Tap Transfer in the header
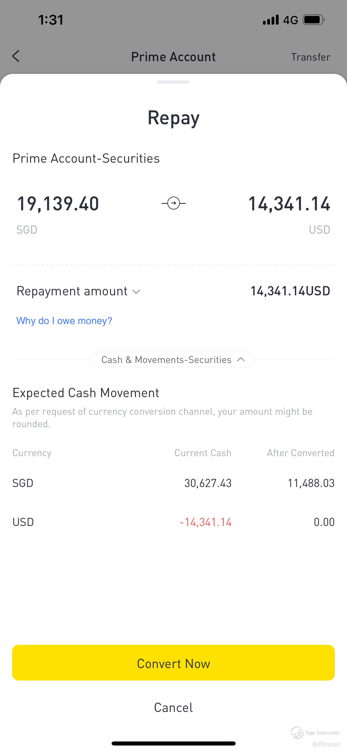347x752 pixels. click(x=311, y=57)
